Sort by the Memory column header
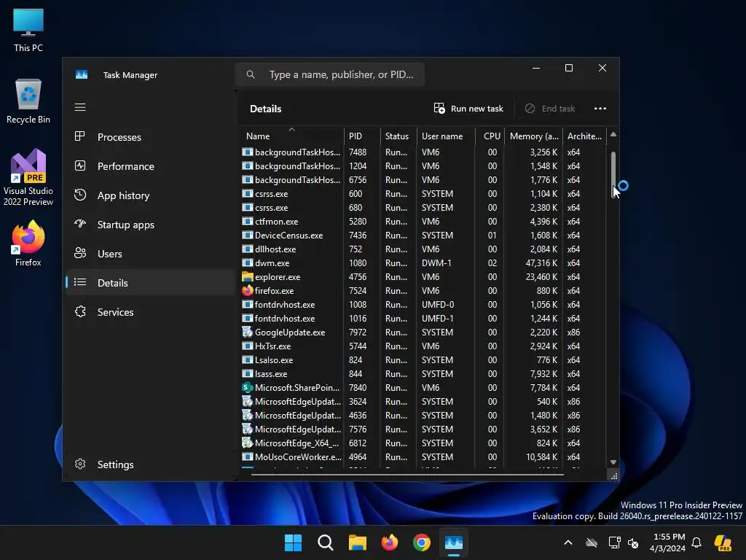The width and height of the screenshot is (746, 560). (533, 136)
